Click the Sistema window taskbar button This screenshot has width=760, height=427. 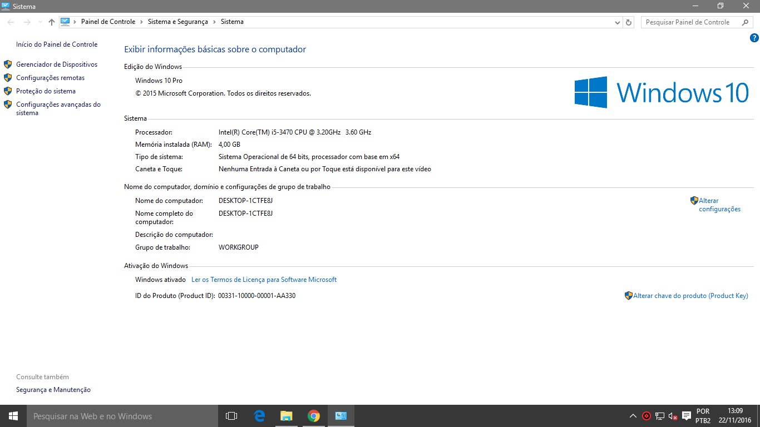click(x=341, y=416)
